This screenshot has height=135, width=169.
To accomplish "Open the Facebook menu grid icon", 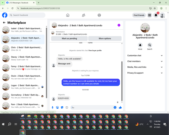I will [149, 15].
